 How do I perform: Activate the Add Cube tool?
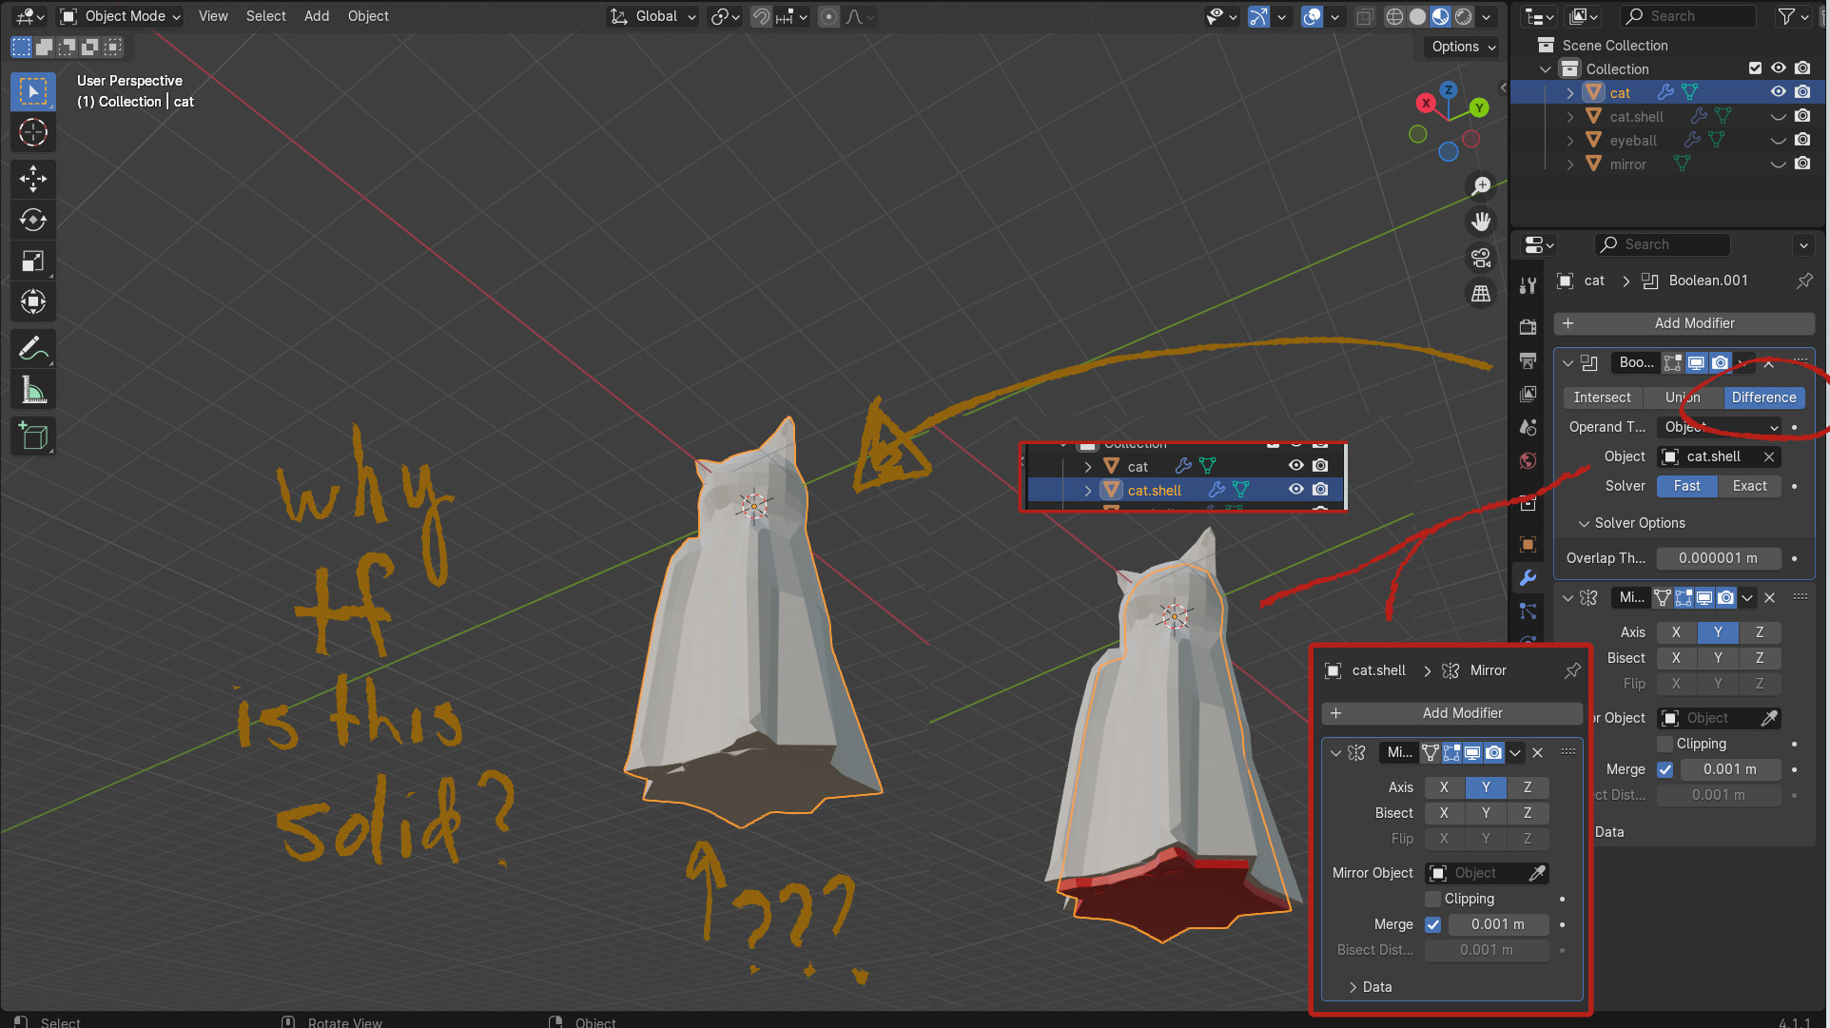(33, 436)
